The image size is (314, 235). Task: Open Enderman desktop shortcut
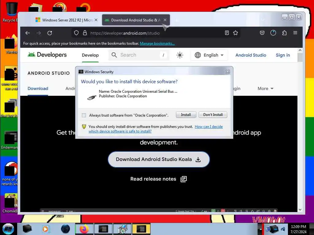10,140
